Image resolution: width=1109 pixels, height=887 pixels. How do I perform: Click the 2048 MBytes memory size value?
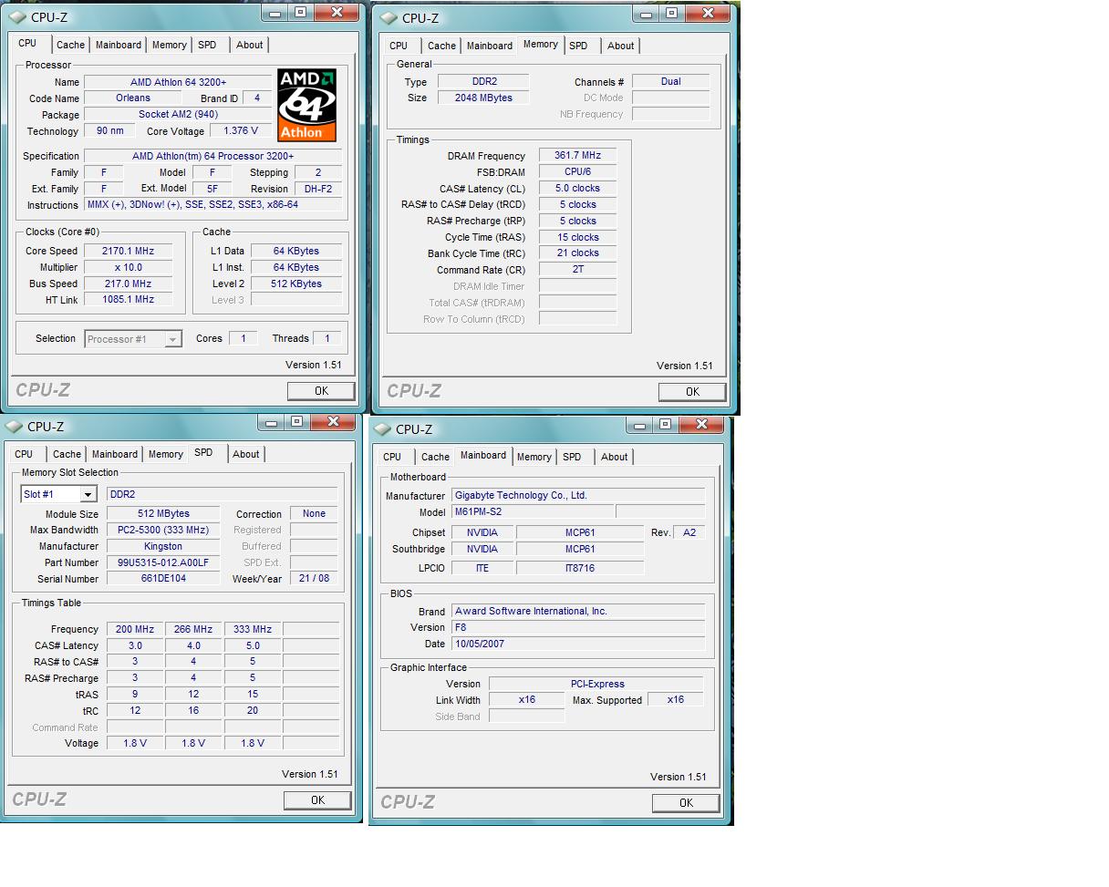coord(483,98)
